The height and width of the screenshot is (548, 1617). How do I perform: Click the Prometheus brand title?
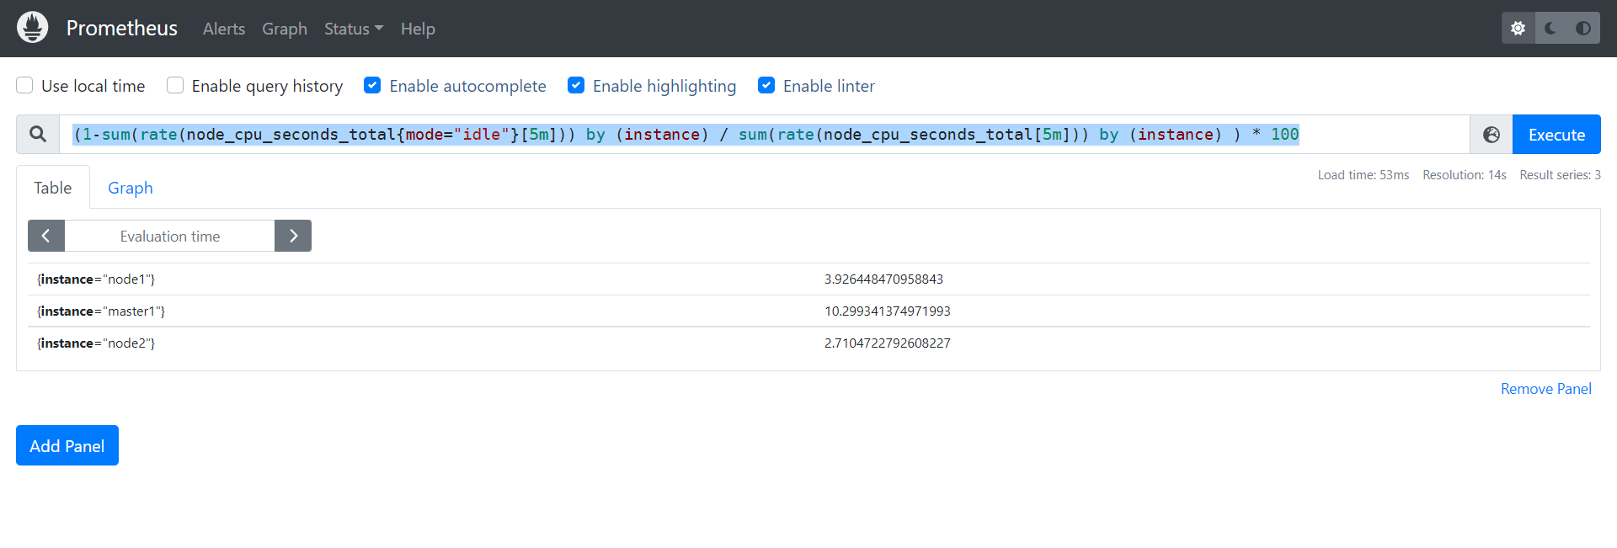point(122,28)
